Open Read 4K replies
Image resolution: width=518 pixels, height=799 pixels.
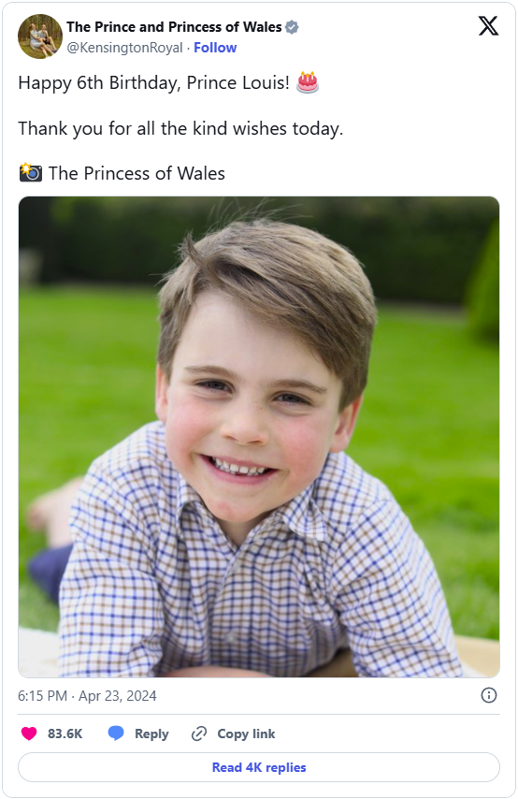[x=259, y=767]
